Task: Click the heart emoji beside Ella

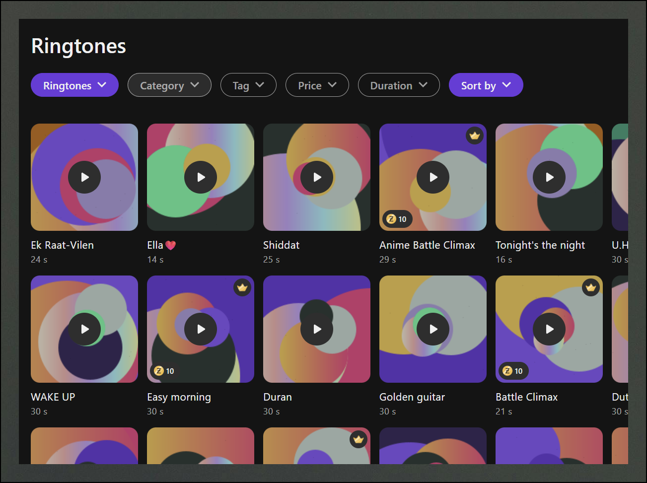Action: click(171, 245)
